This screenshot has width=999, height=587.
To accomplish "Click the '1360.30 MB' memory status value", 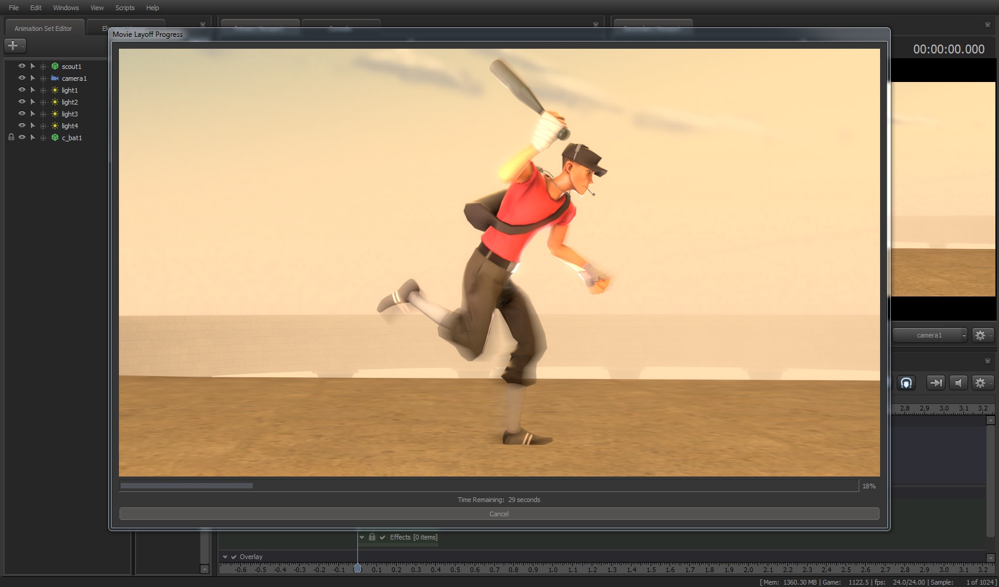I will (x=800, y=582).
